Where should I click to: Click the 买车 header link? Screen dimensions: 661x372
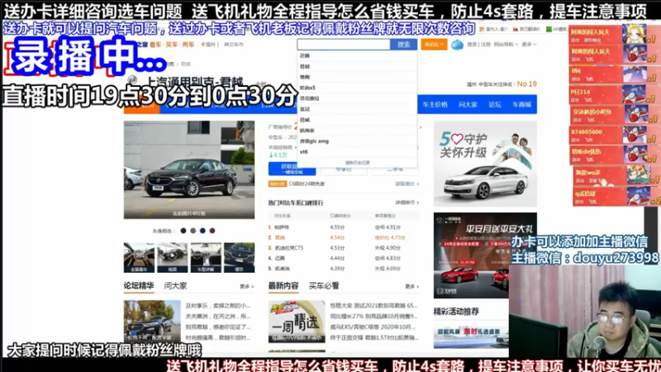point(172,45)
